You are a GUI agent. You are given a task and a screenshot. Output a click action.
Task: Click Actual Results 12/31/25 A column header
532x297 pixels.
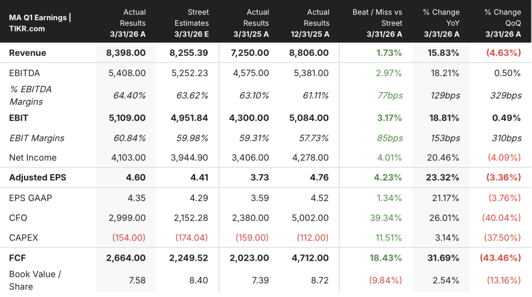click(x=310, y=23)
